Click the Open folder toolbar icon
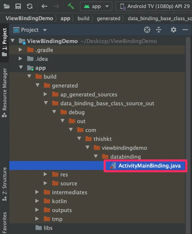This screenshot has height=234, width=192. click(x=7, y=6)
